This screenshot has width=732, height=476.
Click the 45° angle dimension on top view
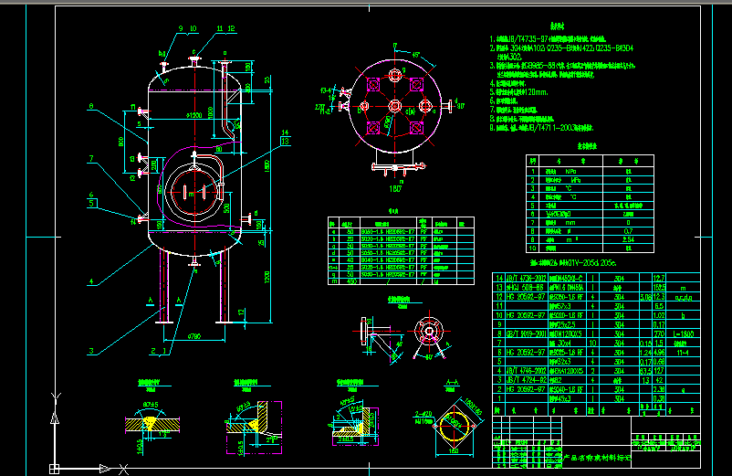416,56
